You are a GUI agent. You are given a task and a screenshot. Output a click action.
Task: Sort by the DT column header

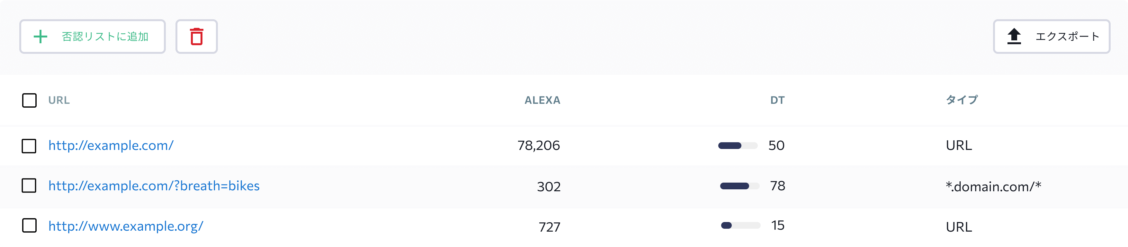pos(777,100)
